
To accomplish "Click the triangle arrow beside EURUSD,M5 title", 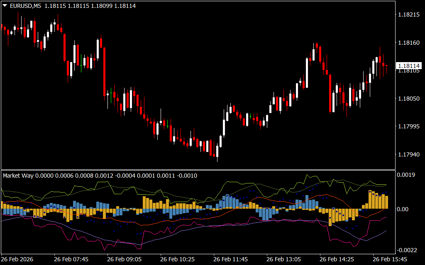I will coord(5,6).
